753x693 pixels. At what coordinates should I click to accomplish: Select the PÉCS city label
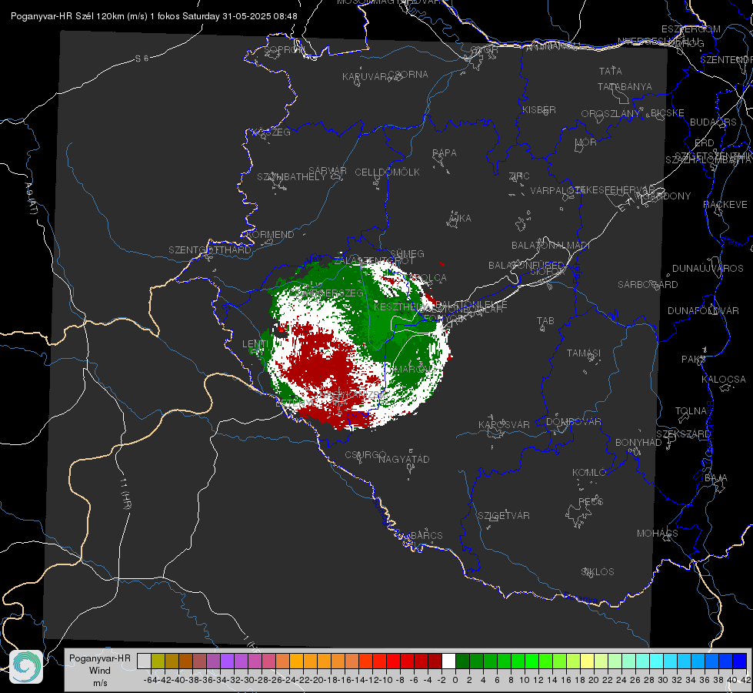tap(591, 501)
